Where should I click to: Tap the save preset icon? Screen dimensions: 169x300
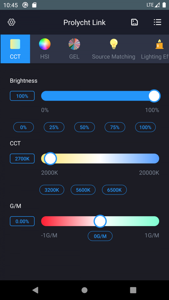135,22
